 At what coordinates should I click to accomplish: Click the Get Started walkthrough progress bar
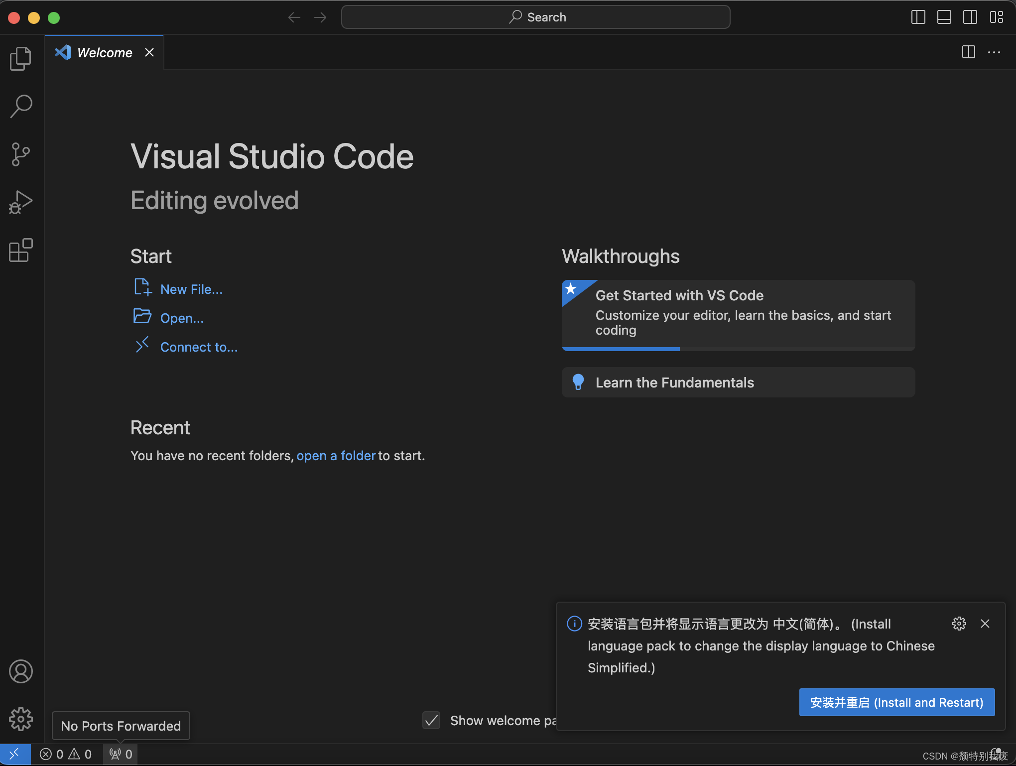click(x=738, y=349)
